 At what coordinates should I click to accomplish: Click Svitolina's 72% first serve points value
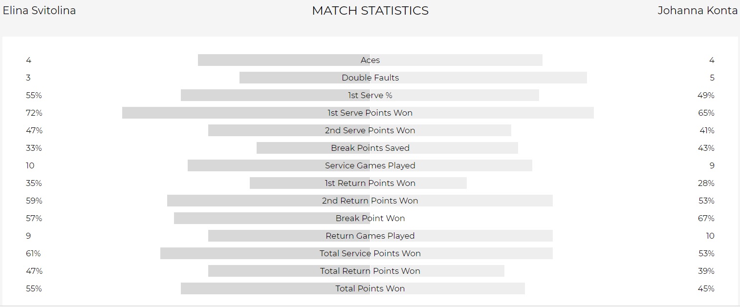pyautogui.click(x=34, y=113)
